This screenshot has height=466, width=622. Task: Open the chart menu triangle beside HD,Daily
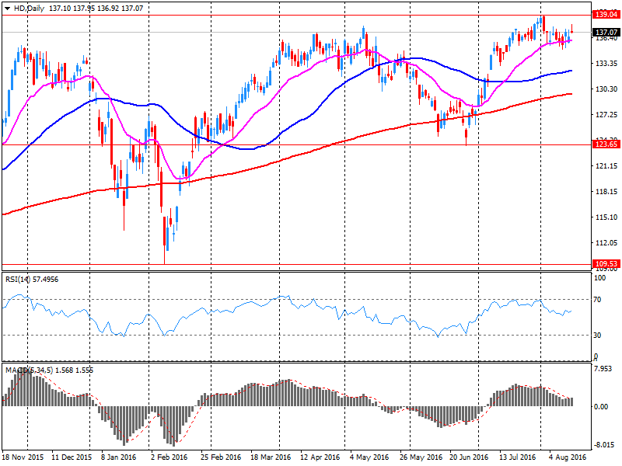coord(7,9)
